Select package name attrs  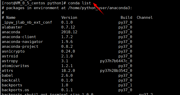click(x=7, y=71)
